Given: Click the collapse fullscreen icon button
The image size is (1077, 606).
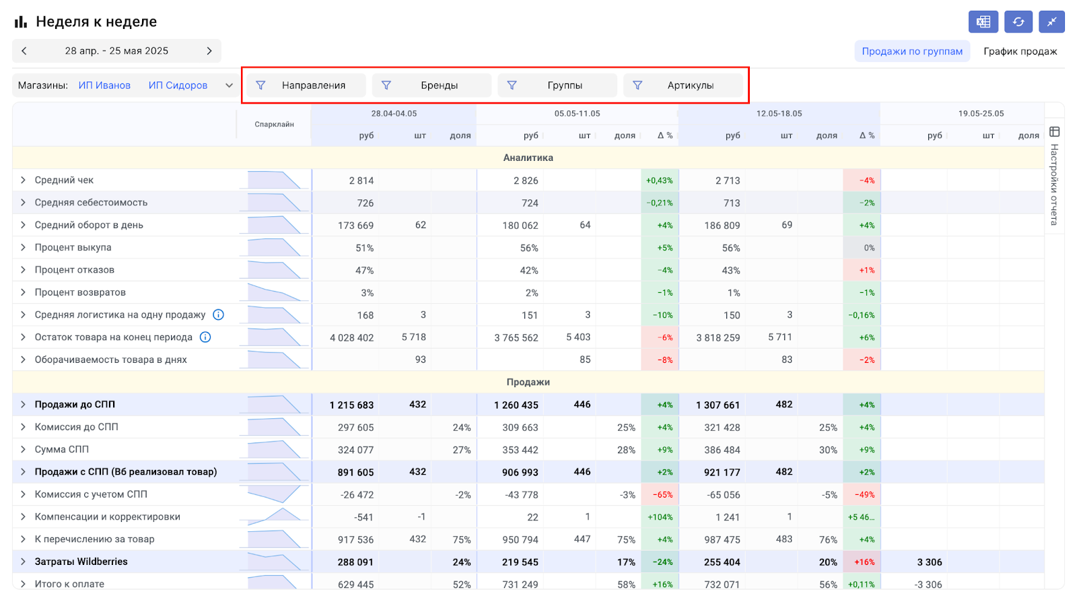Looking at the screenshot, I should click(1051, 22).
